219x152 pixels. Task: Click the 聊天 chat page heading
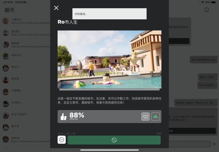tap(10, 10)
